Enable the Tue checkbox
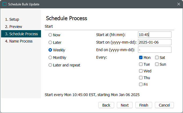 pos(141,64)
